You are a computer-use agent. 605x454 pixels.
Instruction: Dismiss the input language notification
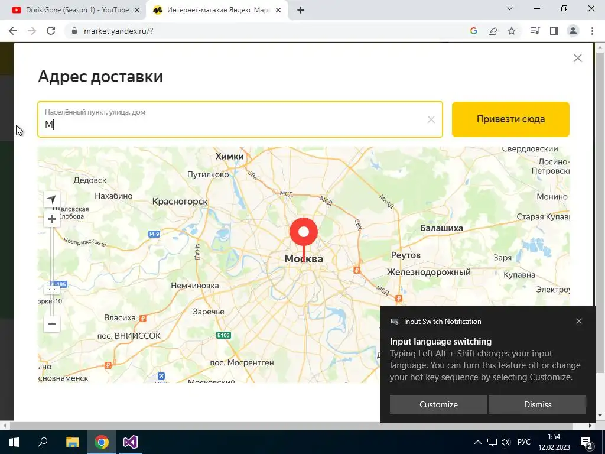[538, 404]
